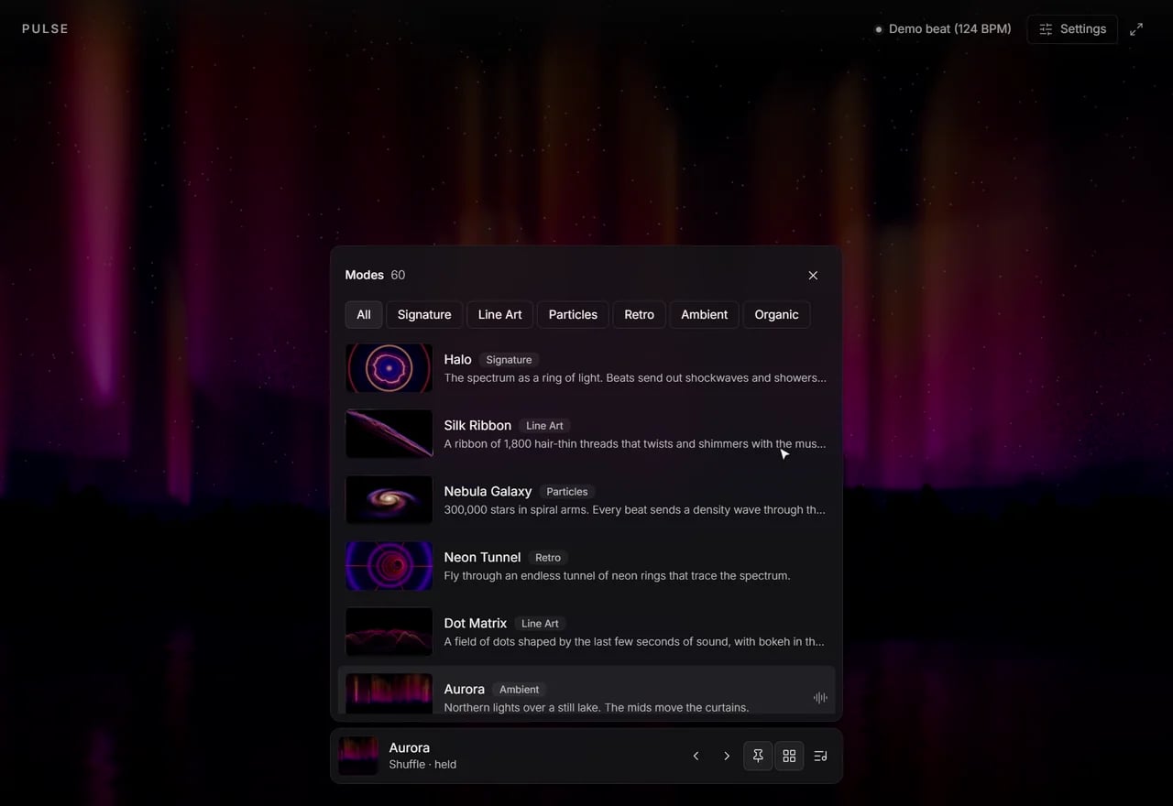Filter modes by Organic

pos(777,314)
